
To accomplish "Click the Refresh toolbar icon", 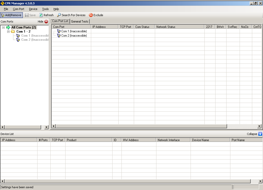I will pyautogui.click(x=41, y=15).
